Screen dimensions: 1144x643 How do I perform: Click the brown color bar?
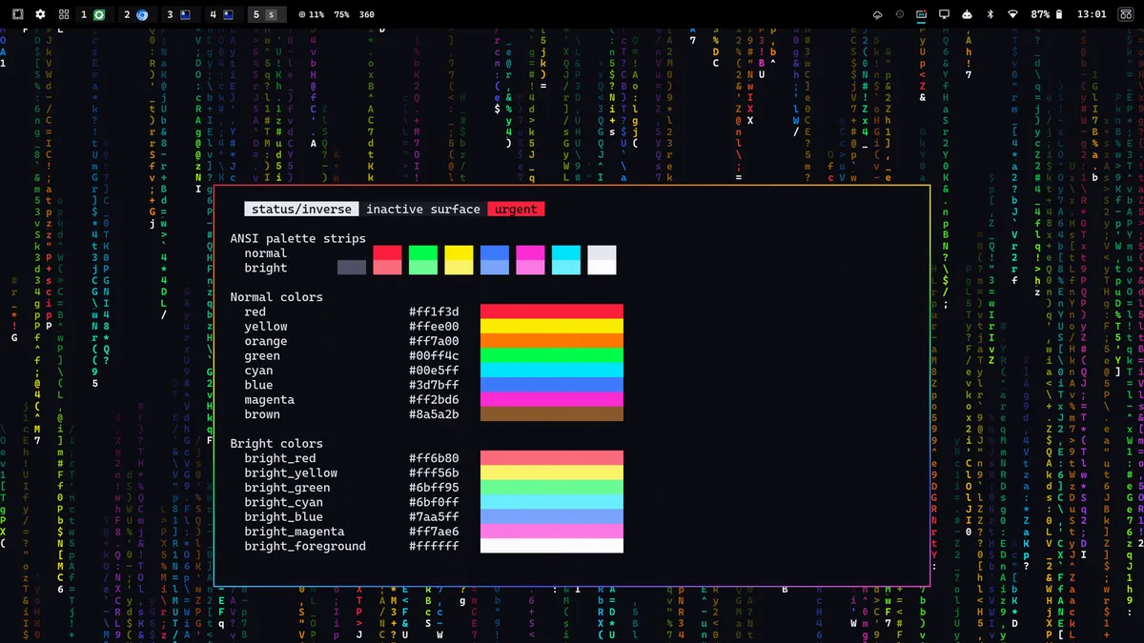552,414
